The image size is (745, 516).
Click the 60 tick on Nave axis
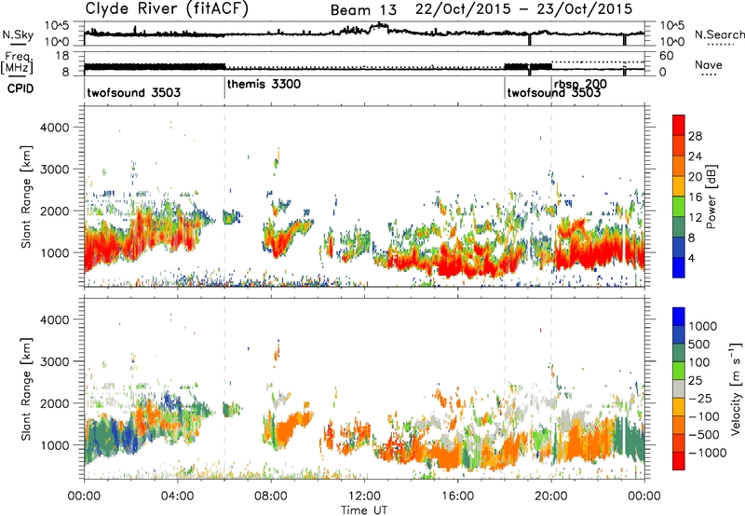click(x=667, y=56)
